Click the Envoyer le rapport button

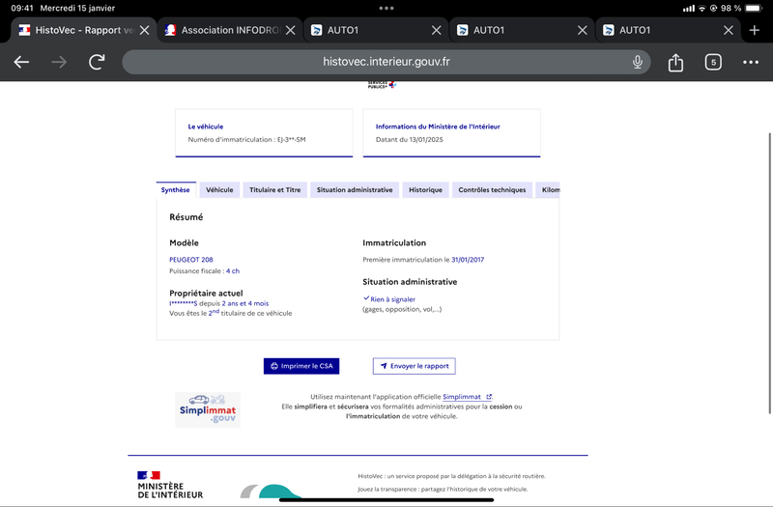415,366
